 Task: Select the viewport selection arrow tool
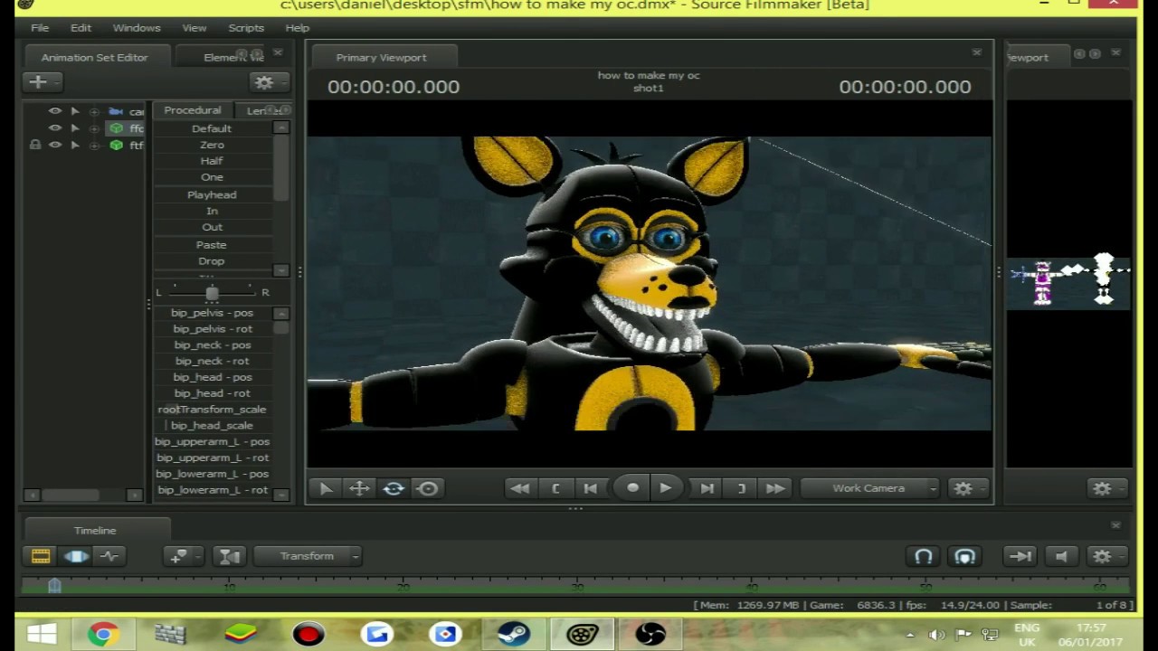[x=326, y=488]
